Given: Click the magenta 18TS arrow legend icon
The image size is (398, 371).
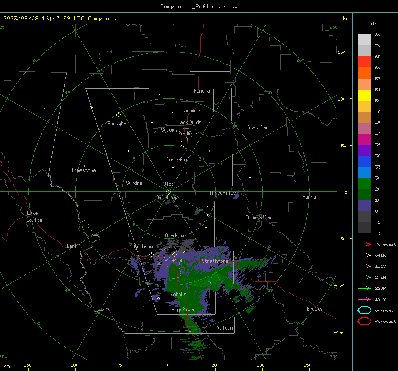Looking at the screenshot, I should (x=364, y=300).
